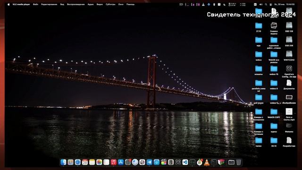Launch Final Cut Pro from Dock

click(x=164, y=162)
